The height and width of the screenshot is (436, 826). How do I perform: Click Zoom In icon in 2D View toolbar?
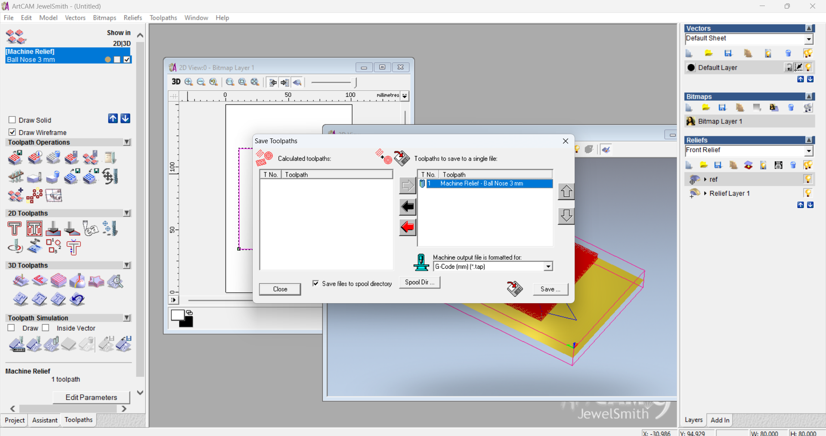(x=189, y=82)
